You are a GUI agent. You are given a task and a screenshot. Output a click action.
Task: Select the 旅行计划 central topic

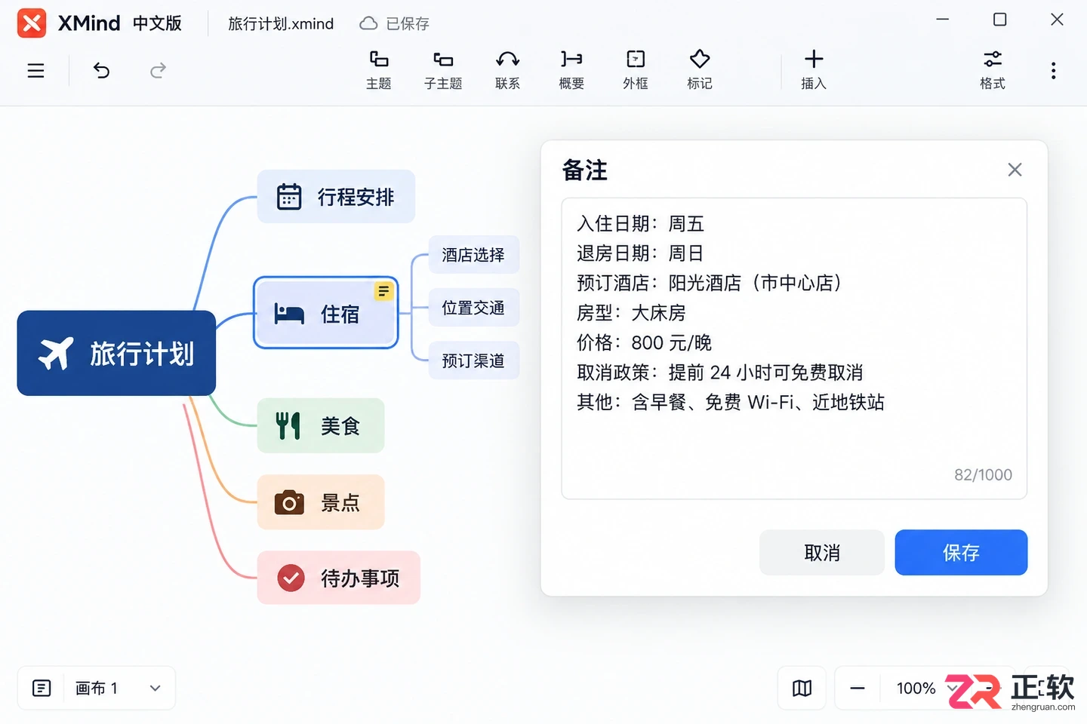point(116,353)
